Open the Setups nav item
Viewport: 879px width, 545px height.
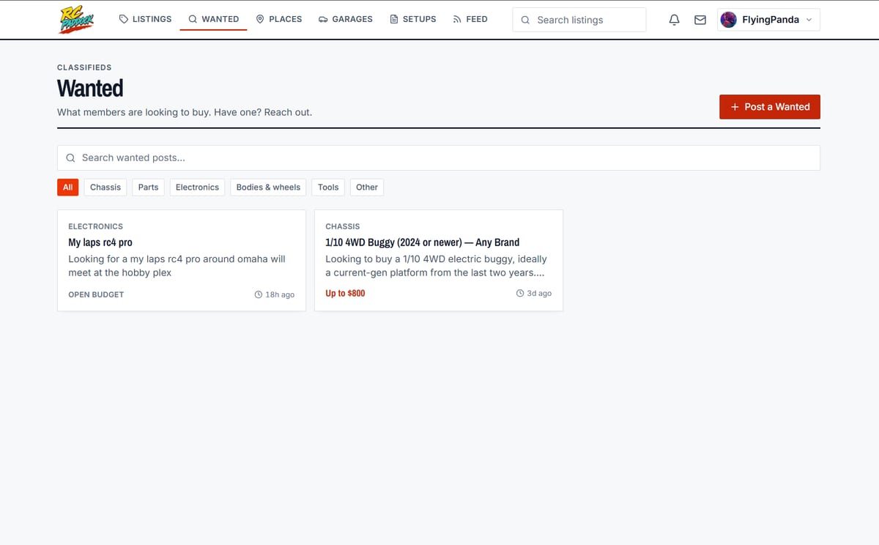(412, 19)
